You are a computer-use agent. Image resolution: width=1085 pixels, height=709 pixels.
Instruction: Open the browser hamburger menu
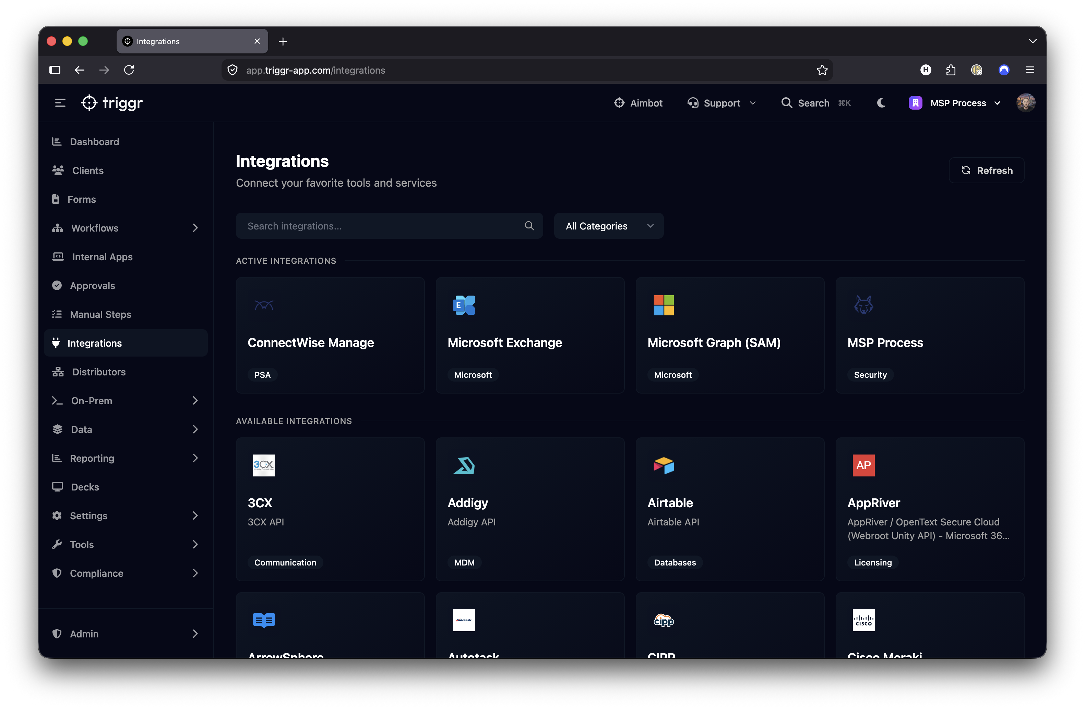click(x=1030, y=70)
